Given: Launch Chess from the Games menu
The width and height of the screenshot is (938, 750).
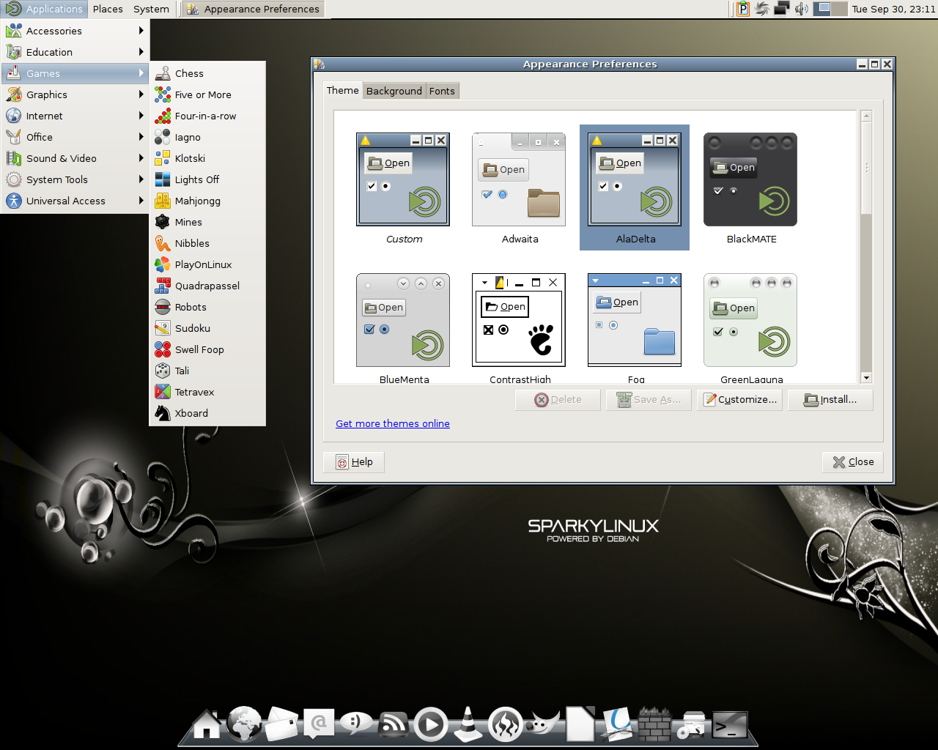Looking at the screenshot, I should pos(207,73).
